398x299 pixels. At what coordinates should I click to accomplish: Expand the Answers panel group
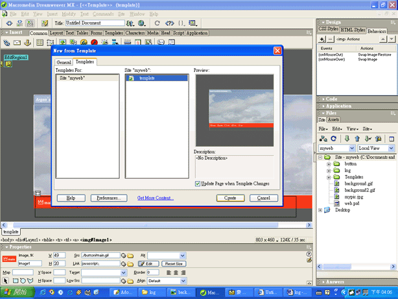tap(334, 281)
